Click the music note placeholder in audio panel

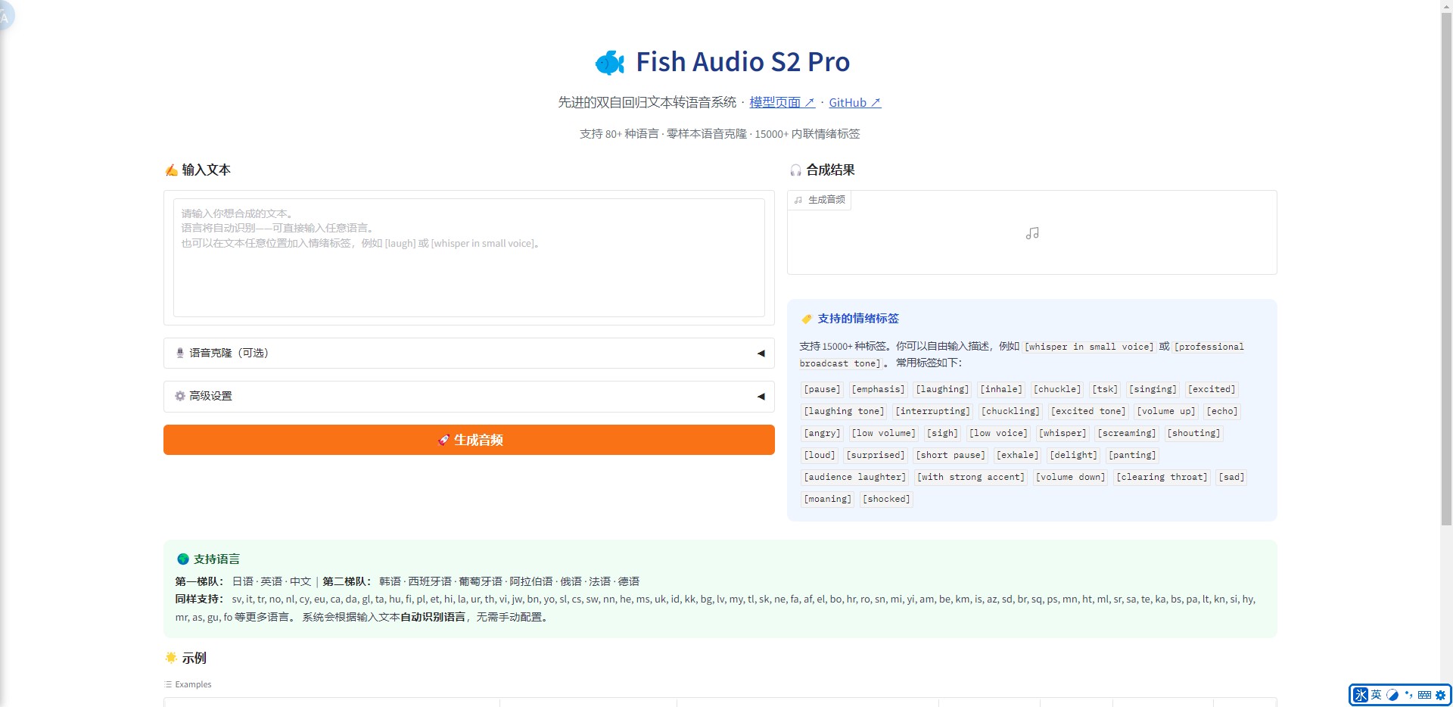tap(1031, 233)
